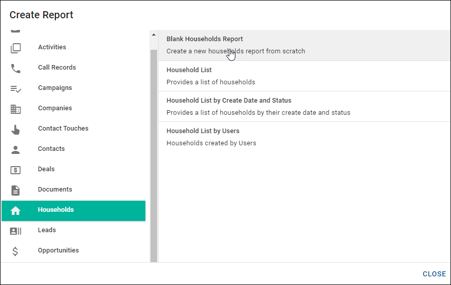Viewport: 451px width, 285px height.
Task: Click the Contacts person icon
Action: tap(16, 149)
